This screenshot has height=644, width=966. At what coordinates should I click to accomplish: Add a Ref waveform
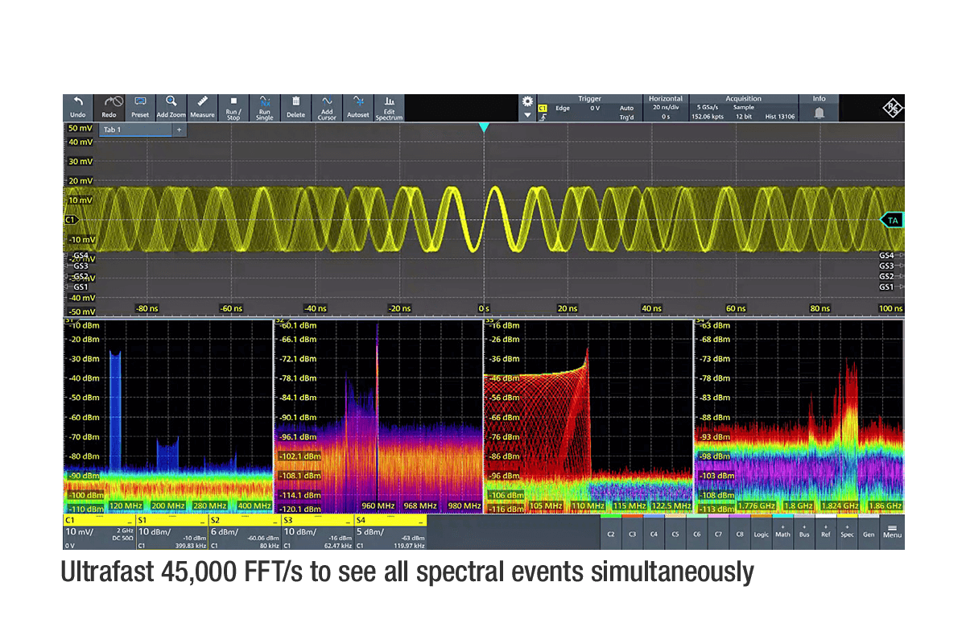(x=826, y=533)
